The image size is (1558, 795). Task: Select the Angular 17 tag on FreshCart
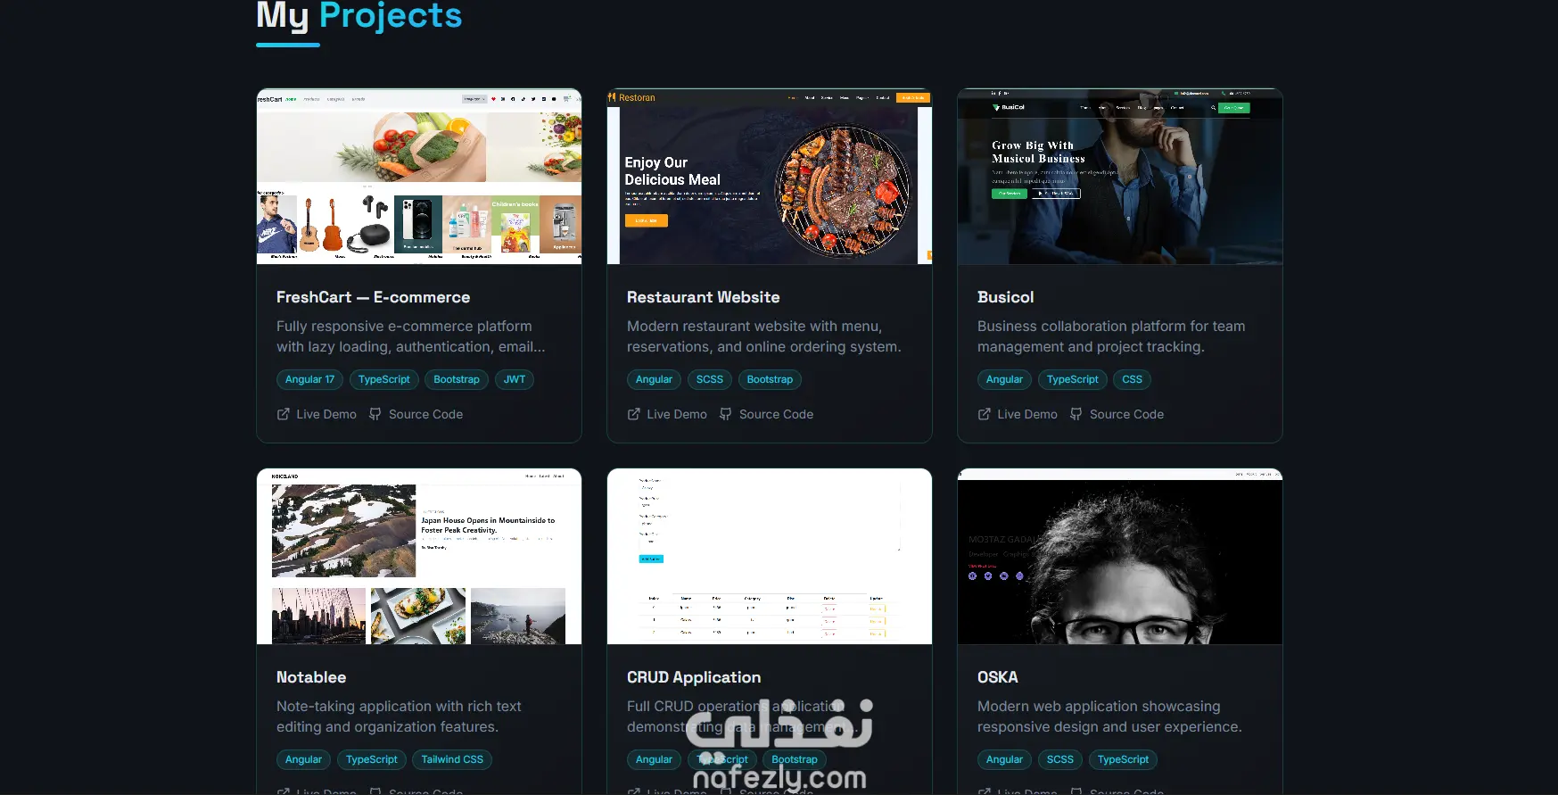coord(310,379)
